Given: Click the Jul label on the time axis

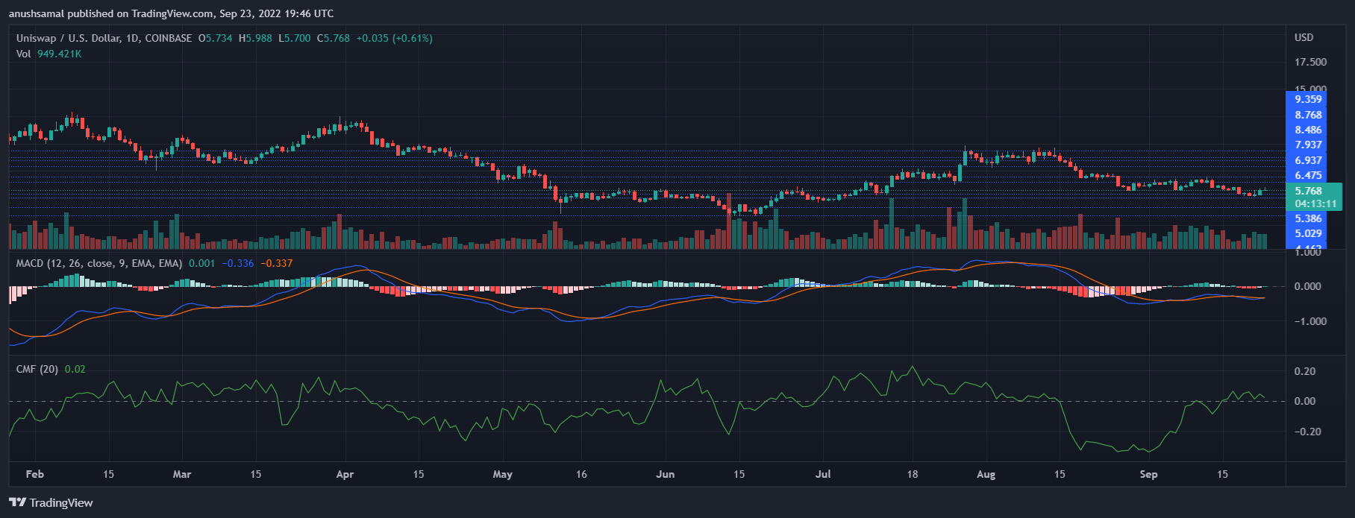Looking at the screenshot, I should tap(823, 474).
